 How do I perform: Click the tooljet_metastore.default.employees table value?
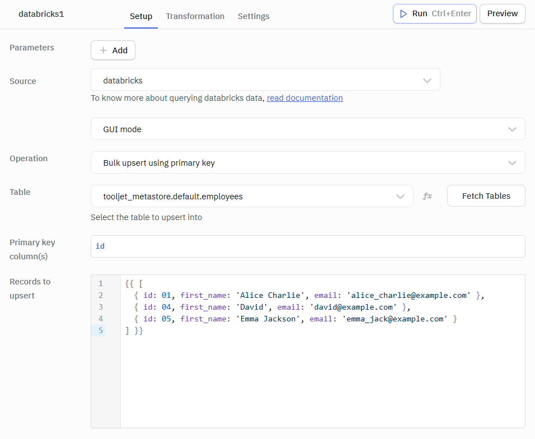click(x=173, y=197)
